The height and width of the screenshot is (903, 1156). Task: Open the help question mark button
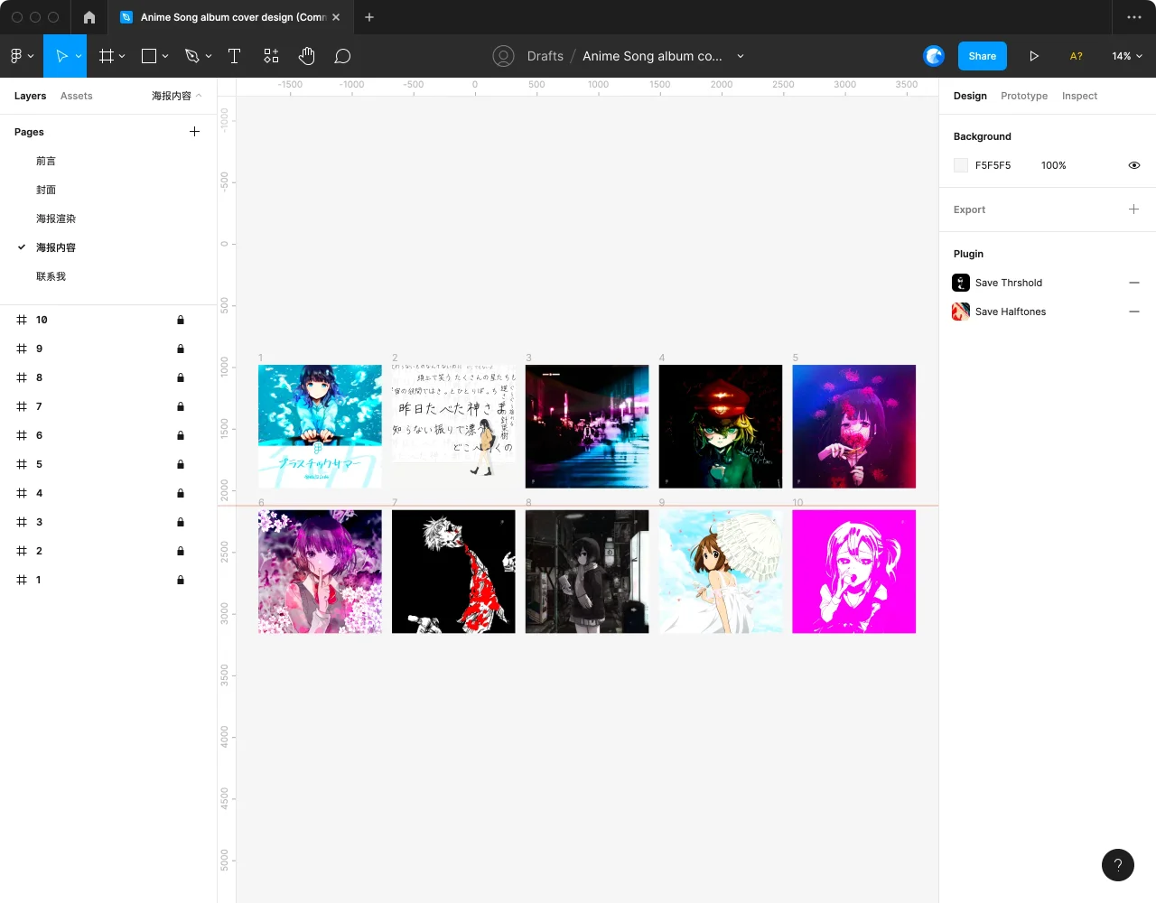1117,865
